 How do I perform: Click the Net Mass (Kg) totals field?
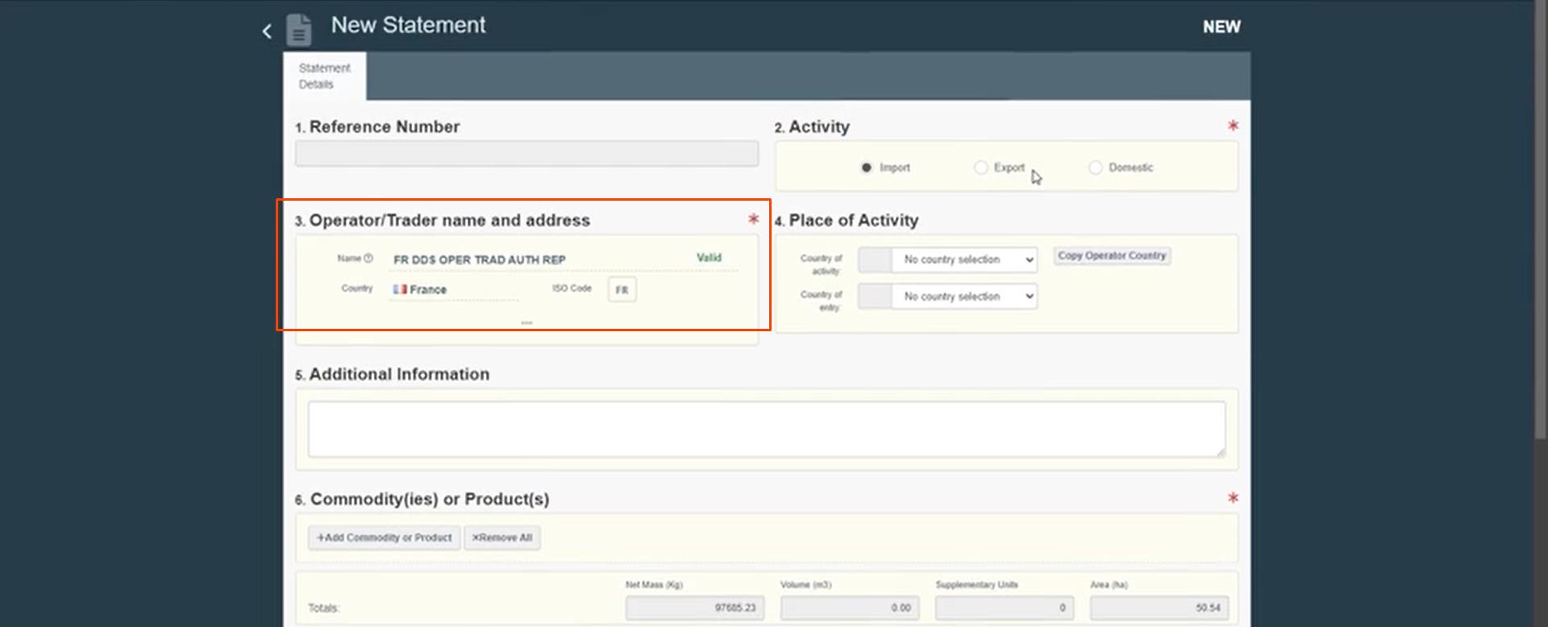(694, 608)
